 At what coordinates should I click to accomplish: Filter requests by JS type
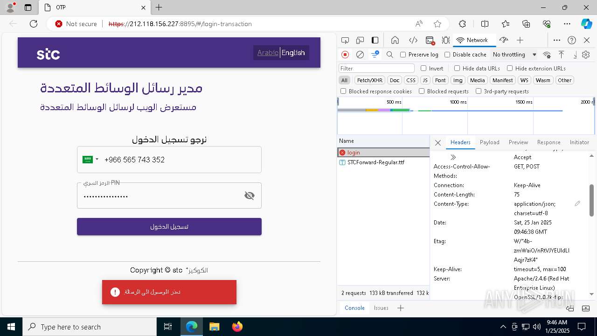click(425, 80)
